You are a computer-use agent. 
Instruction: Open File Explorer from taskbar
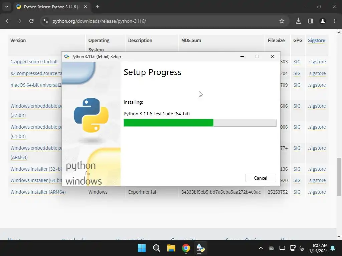[x=171, y=248]
